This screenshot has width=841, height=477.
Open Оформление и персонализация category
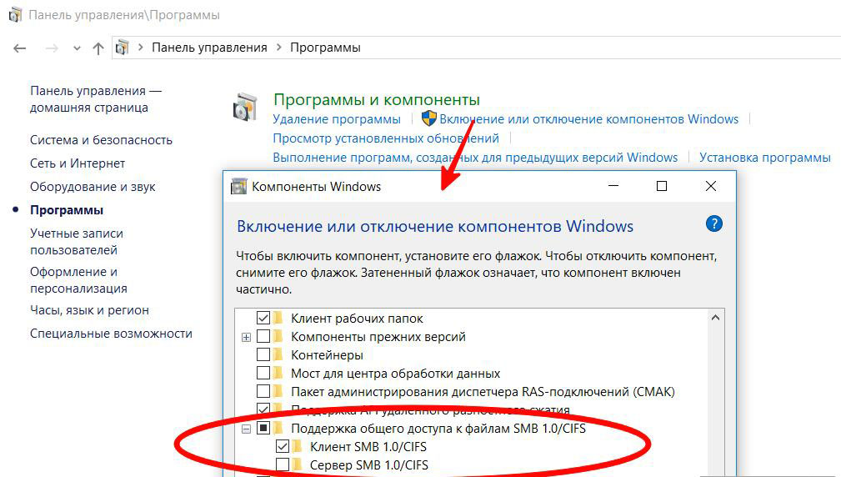point(78,279)
